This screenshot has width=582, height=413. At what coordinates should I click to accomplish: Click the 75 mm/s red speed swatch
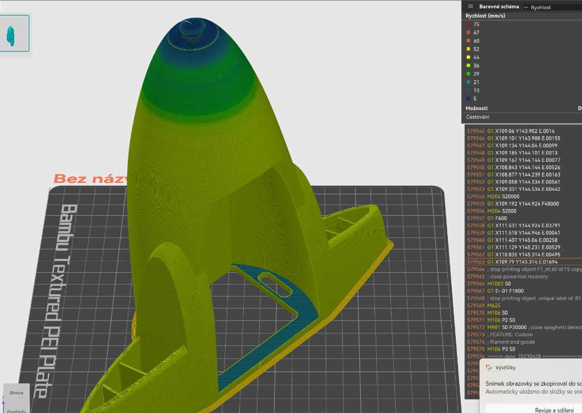(468, 24)
